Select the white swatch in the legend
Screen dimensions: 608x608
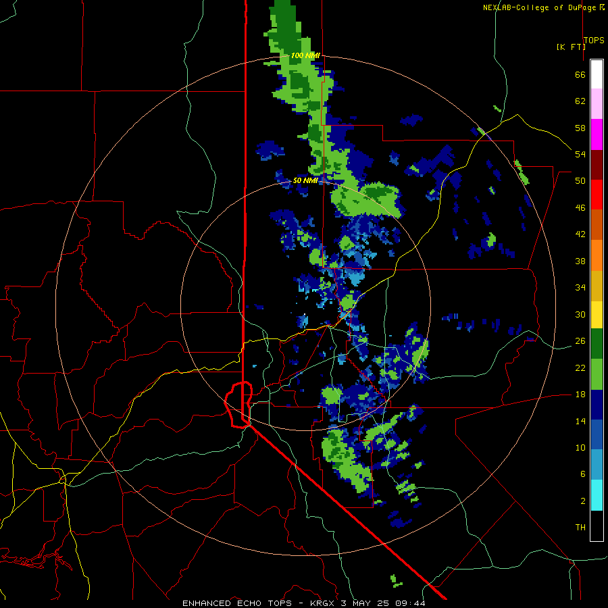coord(597,74)
